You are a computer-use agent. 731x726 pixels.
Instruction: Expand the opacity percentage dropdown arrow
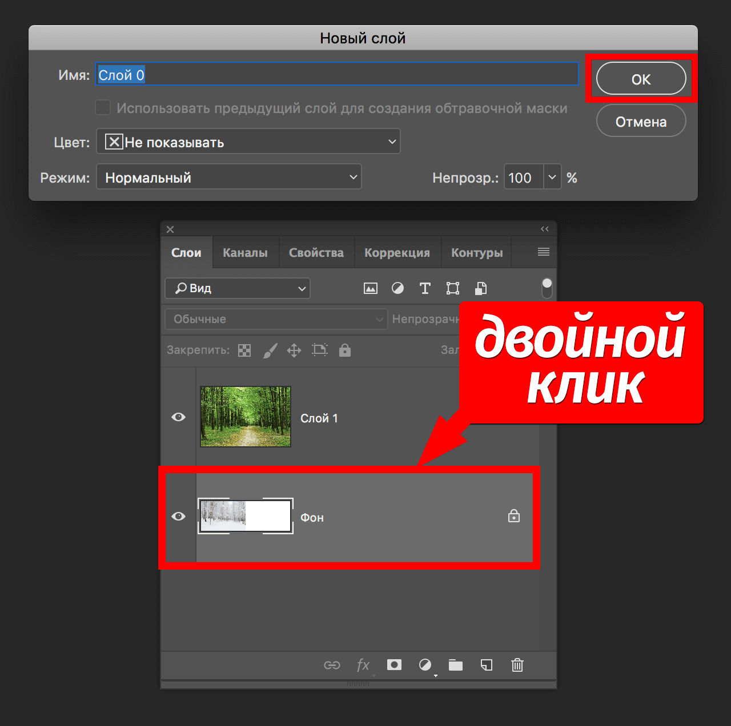point(552,178)
